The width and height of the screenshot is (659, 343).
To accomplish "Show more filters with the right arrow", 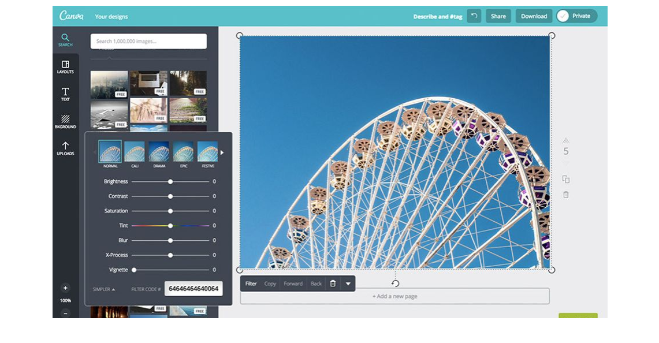I will click(x=222, y=152).
